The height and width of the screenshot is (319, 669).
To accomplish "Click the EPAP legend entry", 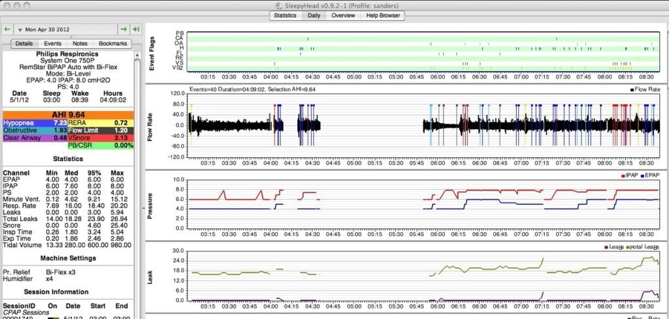I will pos(650,175).
